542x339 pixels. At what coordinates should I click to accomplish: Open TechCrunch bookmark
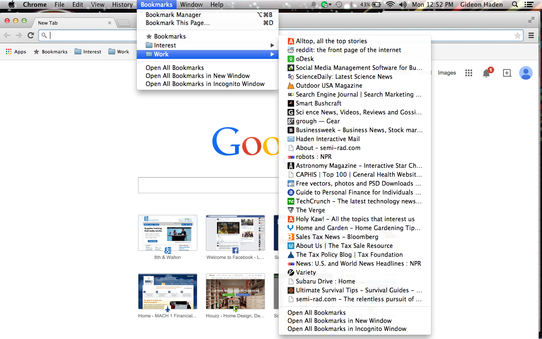(x=355, y=201)
